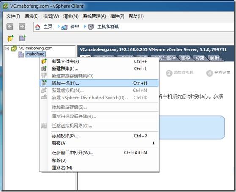The height and width of the screenshot is (192, 236).
Task: Click step 4 完成设置 label
Action: click(x=222, y=73)
